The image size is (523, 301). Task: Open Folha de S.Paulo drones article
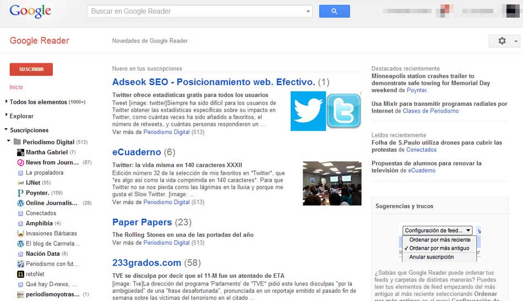(x=437, y=146)
